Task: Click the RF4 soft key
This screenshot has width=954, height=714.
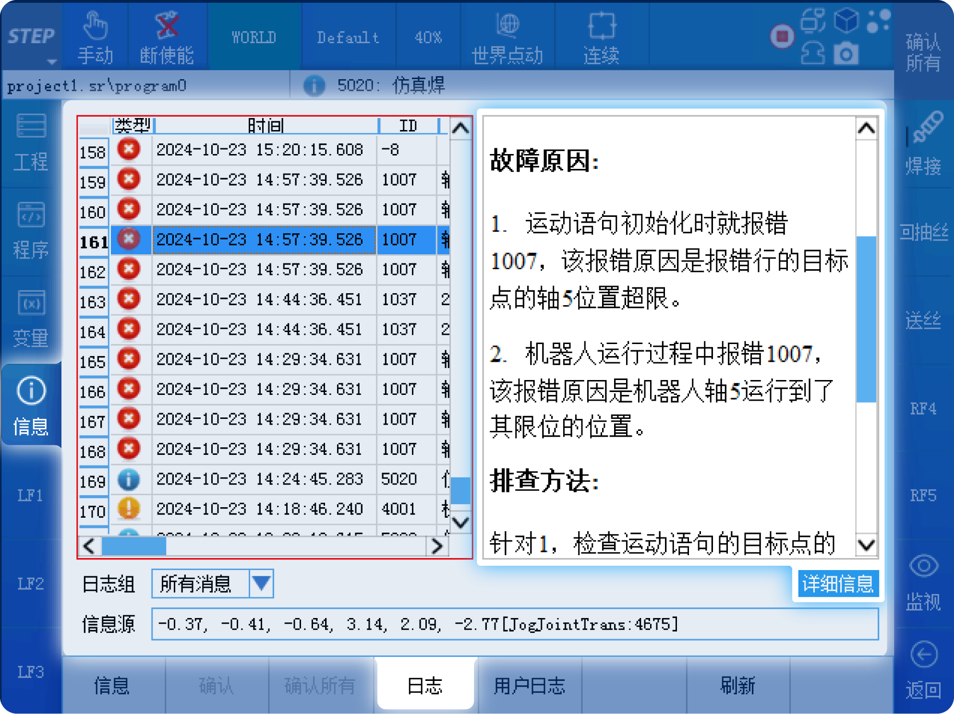Action: tap(924, 408)
